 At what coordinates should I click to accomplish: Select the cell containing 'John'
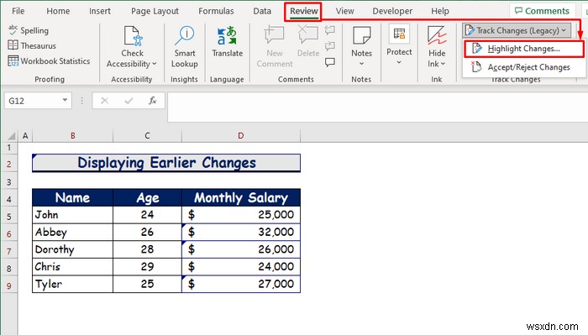point(72,215)
